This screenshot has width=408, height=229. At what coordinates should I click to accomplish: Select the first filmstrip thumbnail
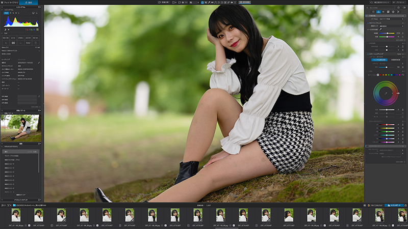16,215
